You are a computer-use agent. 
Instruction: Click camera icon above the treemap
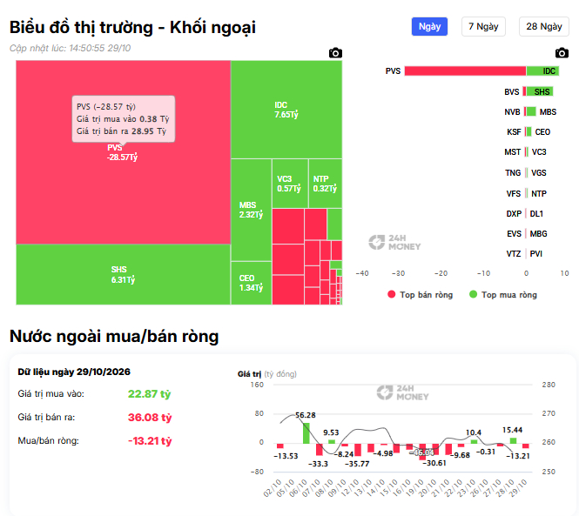tap(335, 53)
